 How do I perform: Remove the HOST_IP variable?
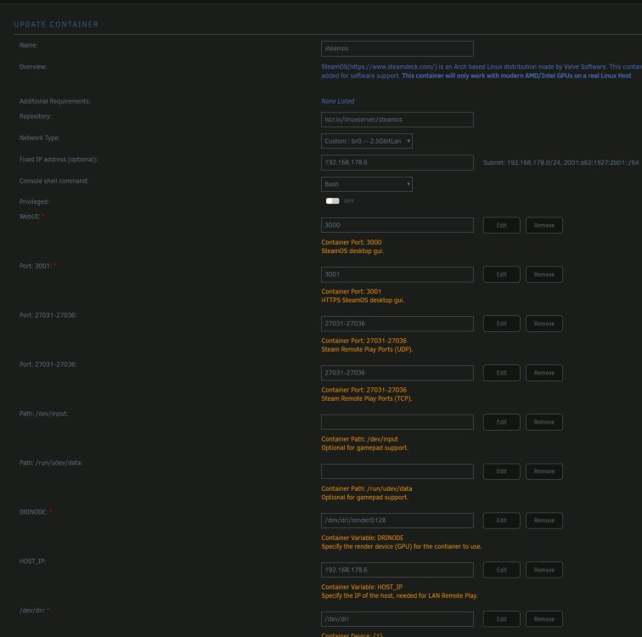pyautogui.click(x=544, y=570)
